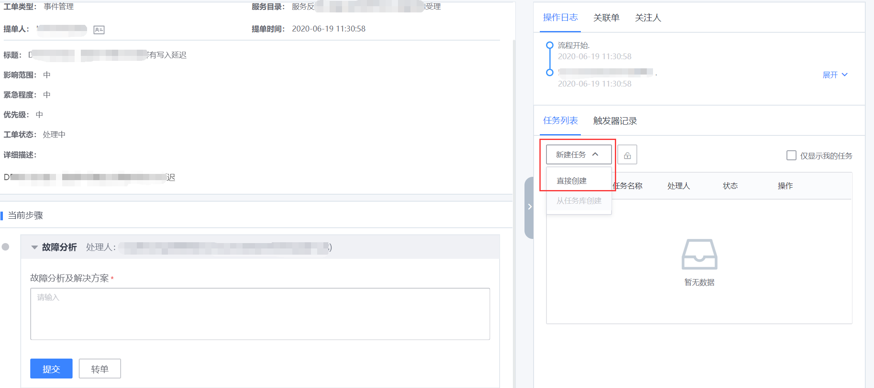Click the blue 提交 button
Screen dimensions: 874x388
coord(51,369)
